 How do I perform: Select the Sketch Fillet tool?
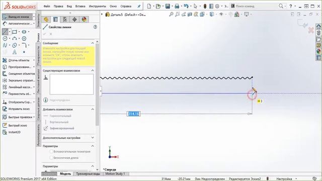click(x=24, y=45)
